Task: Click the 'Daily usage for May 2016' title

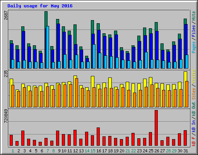Action: coord(40,6)
